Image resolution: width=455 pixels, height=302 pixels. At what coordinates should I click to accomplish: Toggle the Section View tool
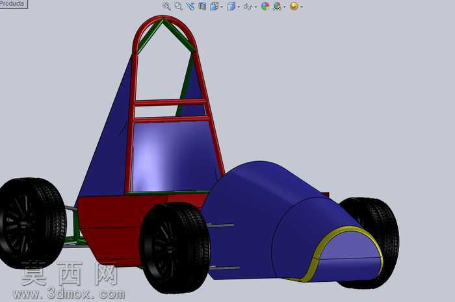click(202, 6)
